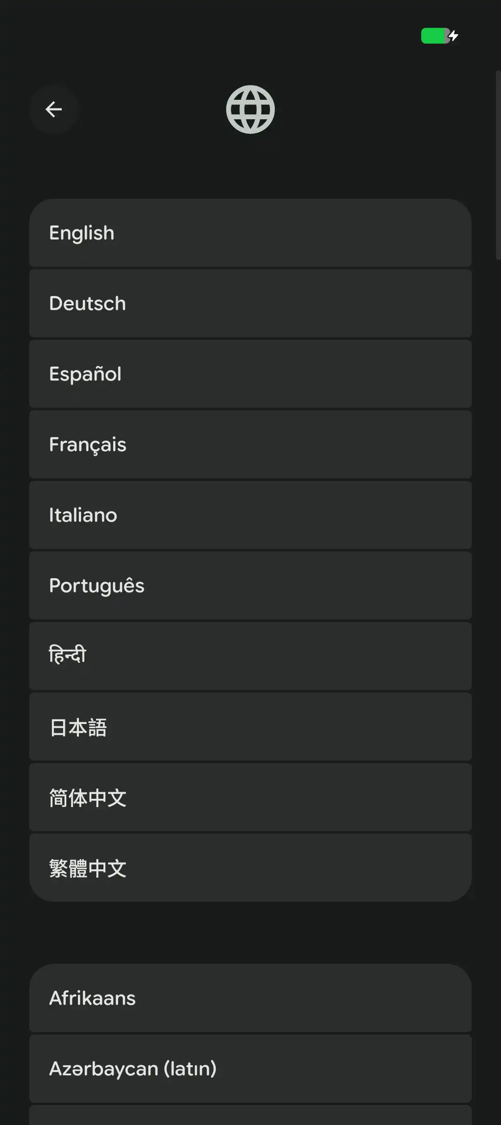Choose Deutsch from the language list
The image size is (501, 1125).
[250, 304]
